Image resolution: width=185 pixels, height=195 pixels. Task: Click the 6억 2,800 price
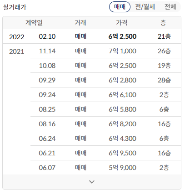pyautogui.click(x=122, y=80)
